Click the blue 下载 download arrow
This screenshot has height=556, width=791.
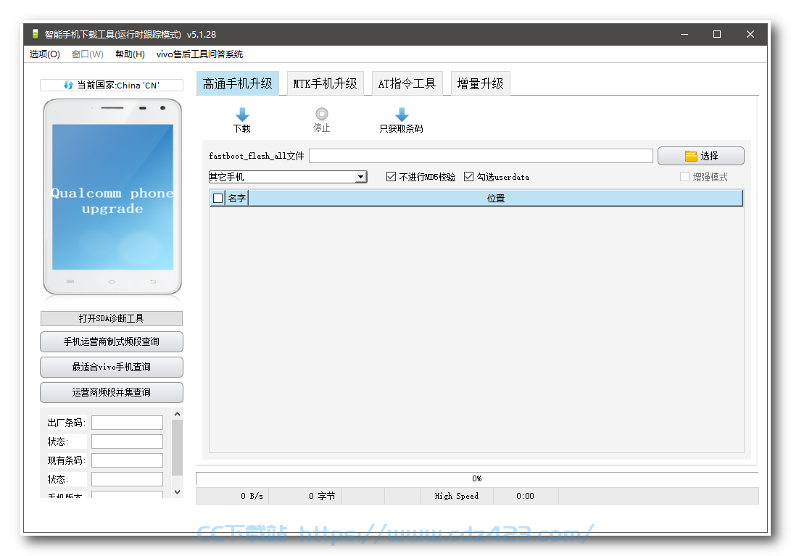(x=242, y=115)
